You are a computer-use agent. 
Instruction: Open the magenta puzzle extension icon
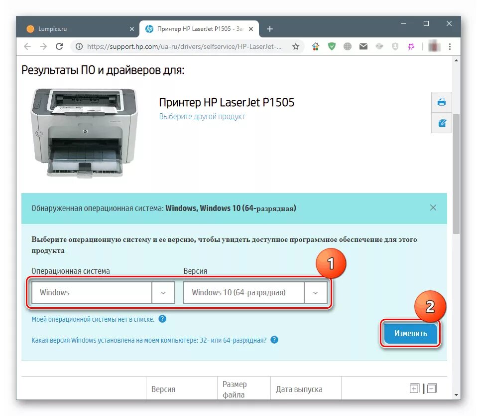(x=411, y=46)
